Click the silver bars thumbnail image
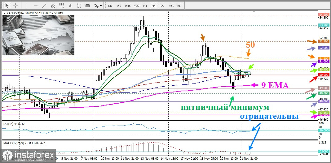 pos(39,35)
